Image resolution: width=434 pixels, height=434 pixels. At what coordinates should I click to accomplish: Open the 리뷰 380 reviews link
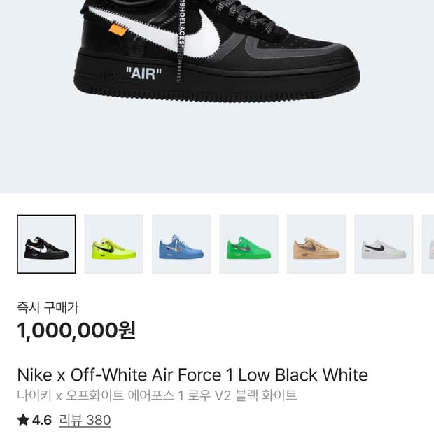point(85,421)
